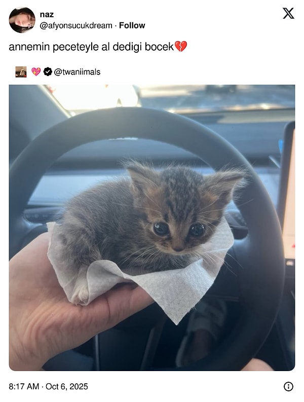The width and height of the screenshot is (304, 402).
Task: Visit the @twaniimals quoted profile
Action: [77, 72]
